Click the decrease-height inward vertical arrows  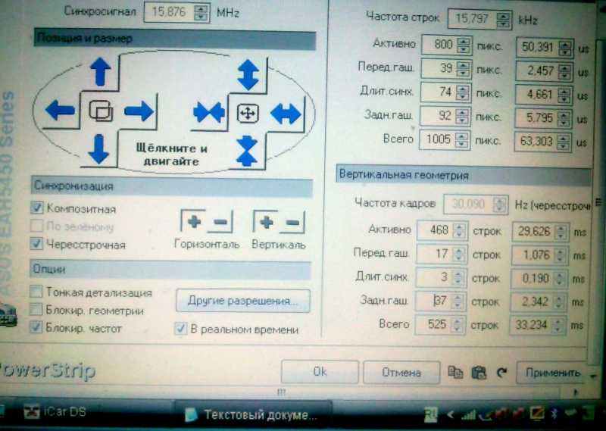tap(247, 150)
